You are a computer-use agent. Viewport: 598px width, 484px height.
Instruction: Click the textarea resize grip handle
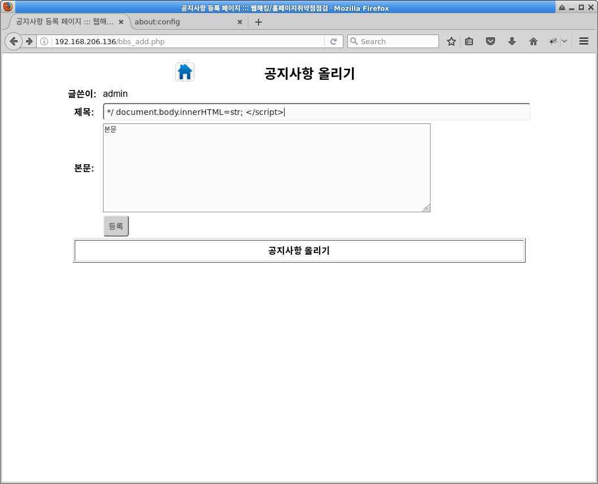click(x=427, y=208)
